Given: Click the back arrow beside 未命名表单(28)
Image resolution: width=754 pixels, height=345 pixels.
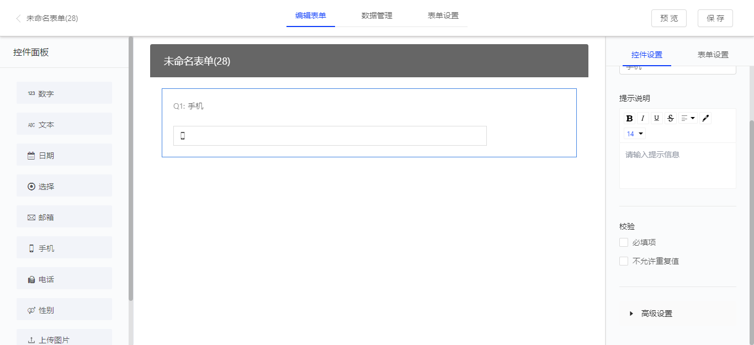Looking at the screenshot, I should (x=18, y=18).
